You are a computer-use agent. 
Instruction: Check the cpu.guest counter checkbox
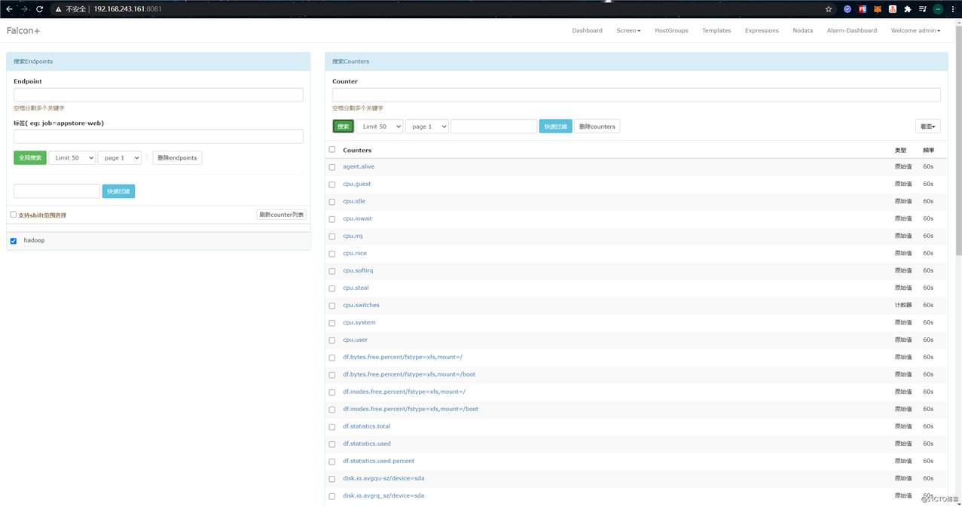coord(332,184)
